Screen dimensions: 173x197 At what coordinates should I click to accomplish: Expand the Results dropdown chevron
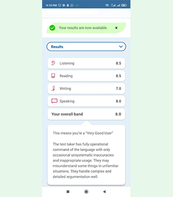click(x=121, y=46)
